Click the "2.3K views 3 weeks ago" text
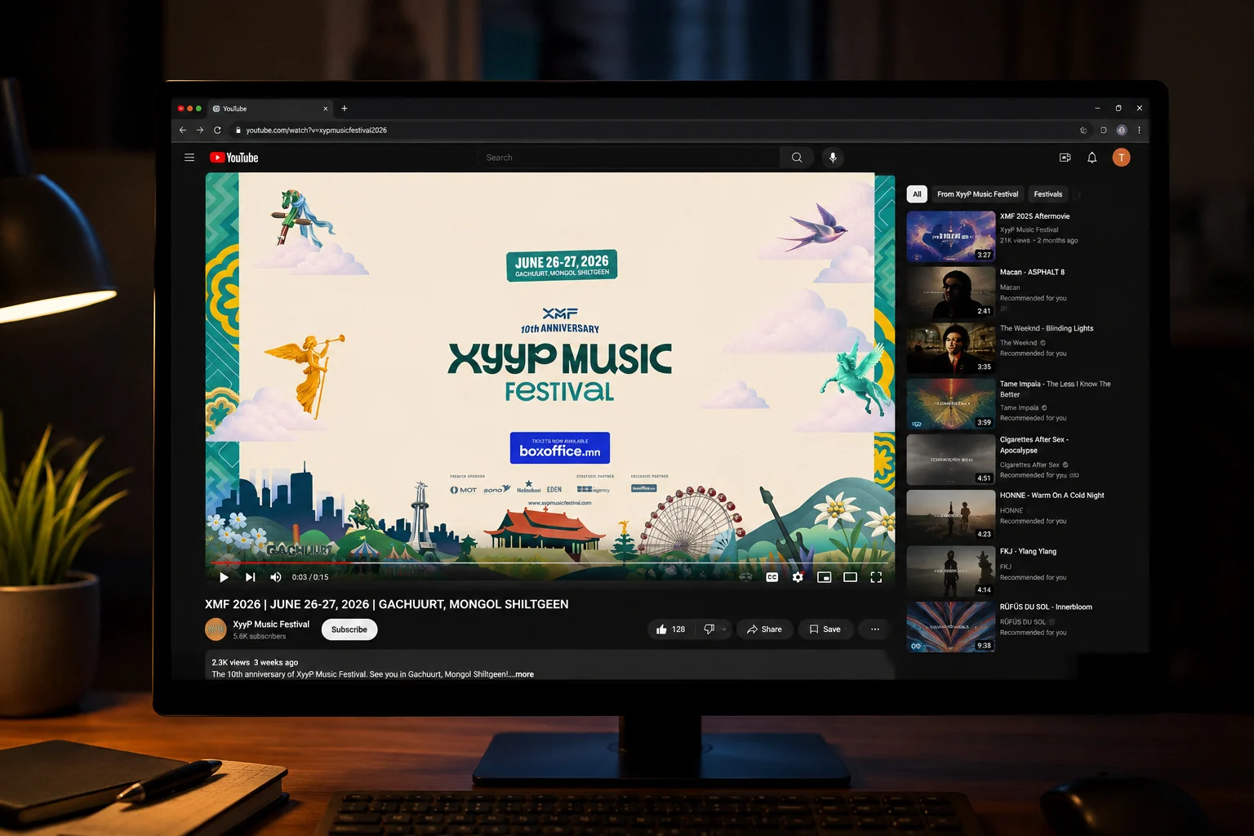1254x836 pixels. pos(255,662)
